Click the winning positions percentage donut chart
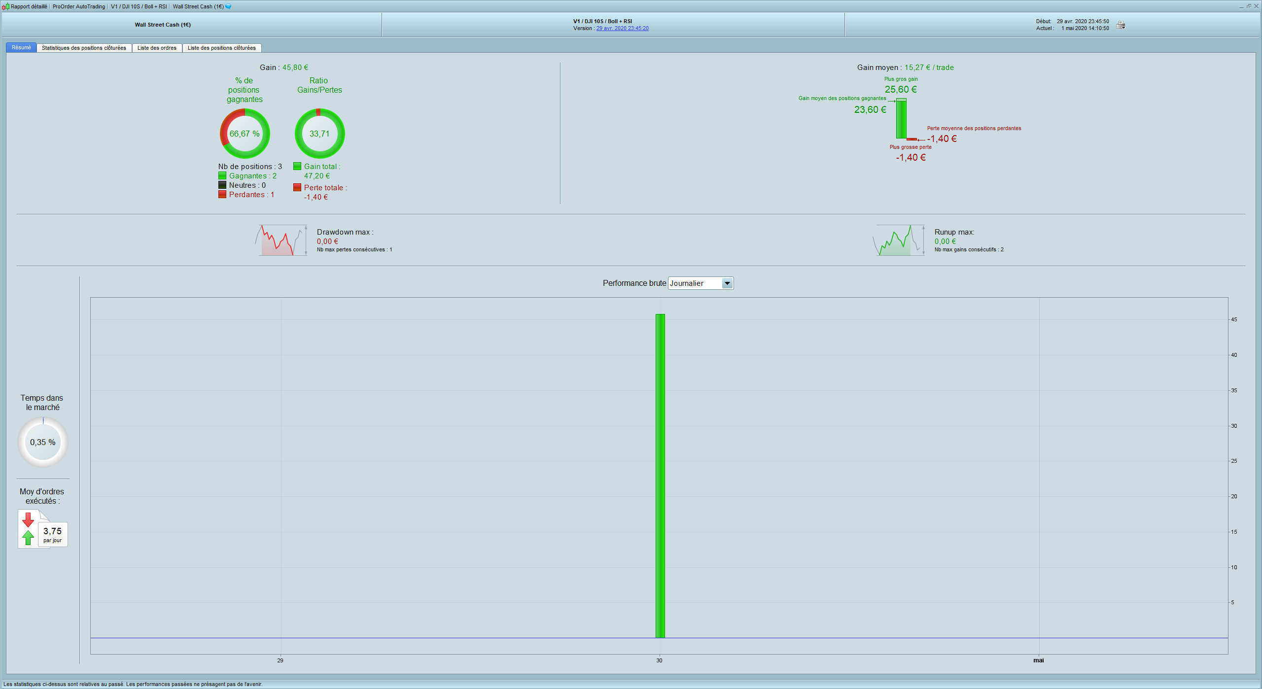This screenshot has height=689, width=1262. coord(245,134)
